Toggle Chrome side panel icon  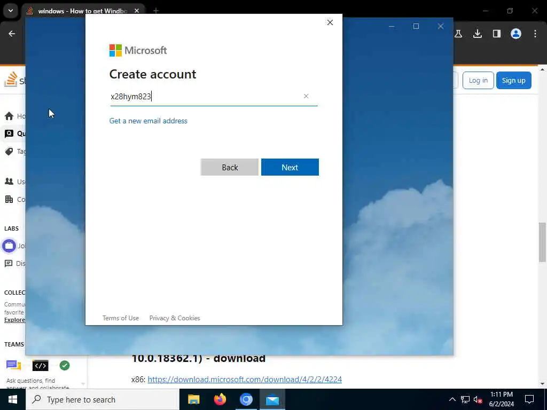(497, 34)
